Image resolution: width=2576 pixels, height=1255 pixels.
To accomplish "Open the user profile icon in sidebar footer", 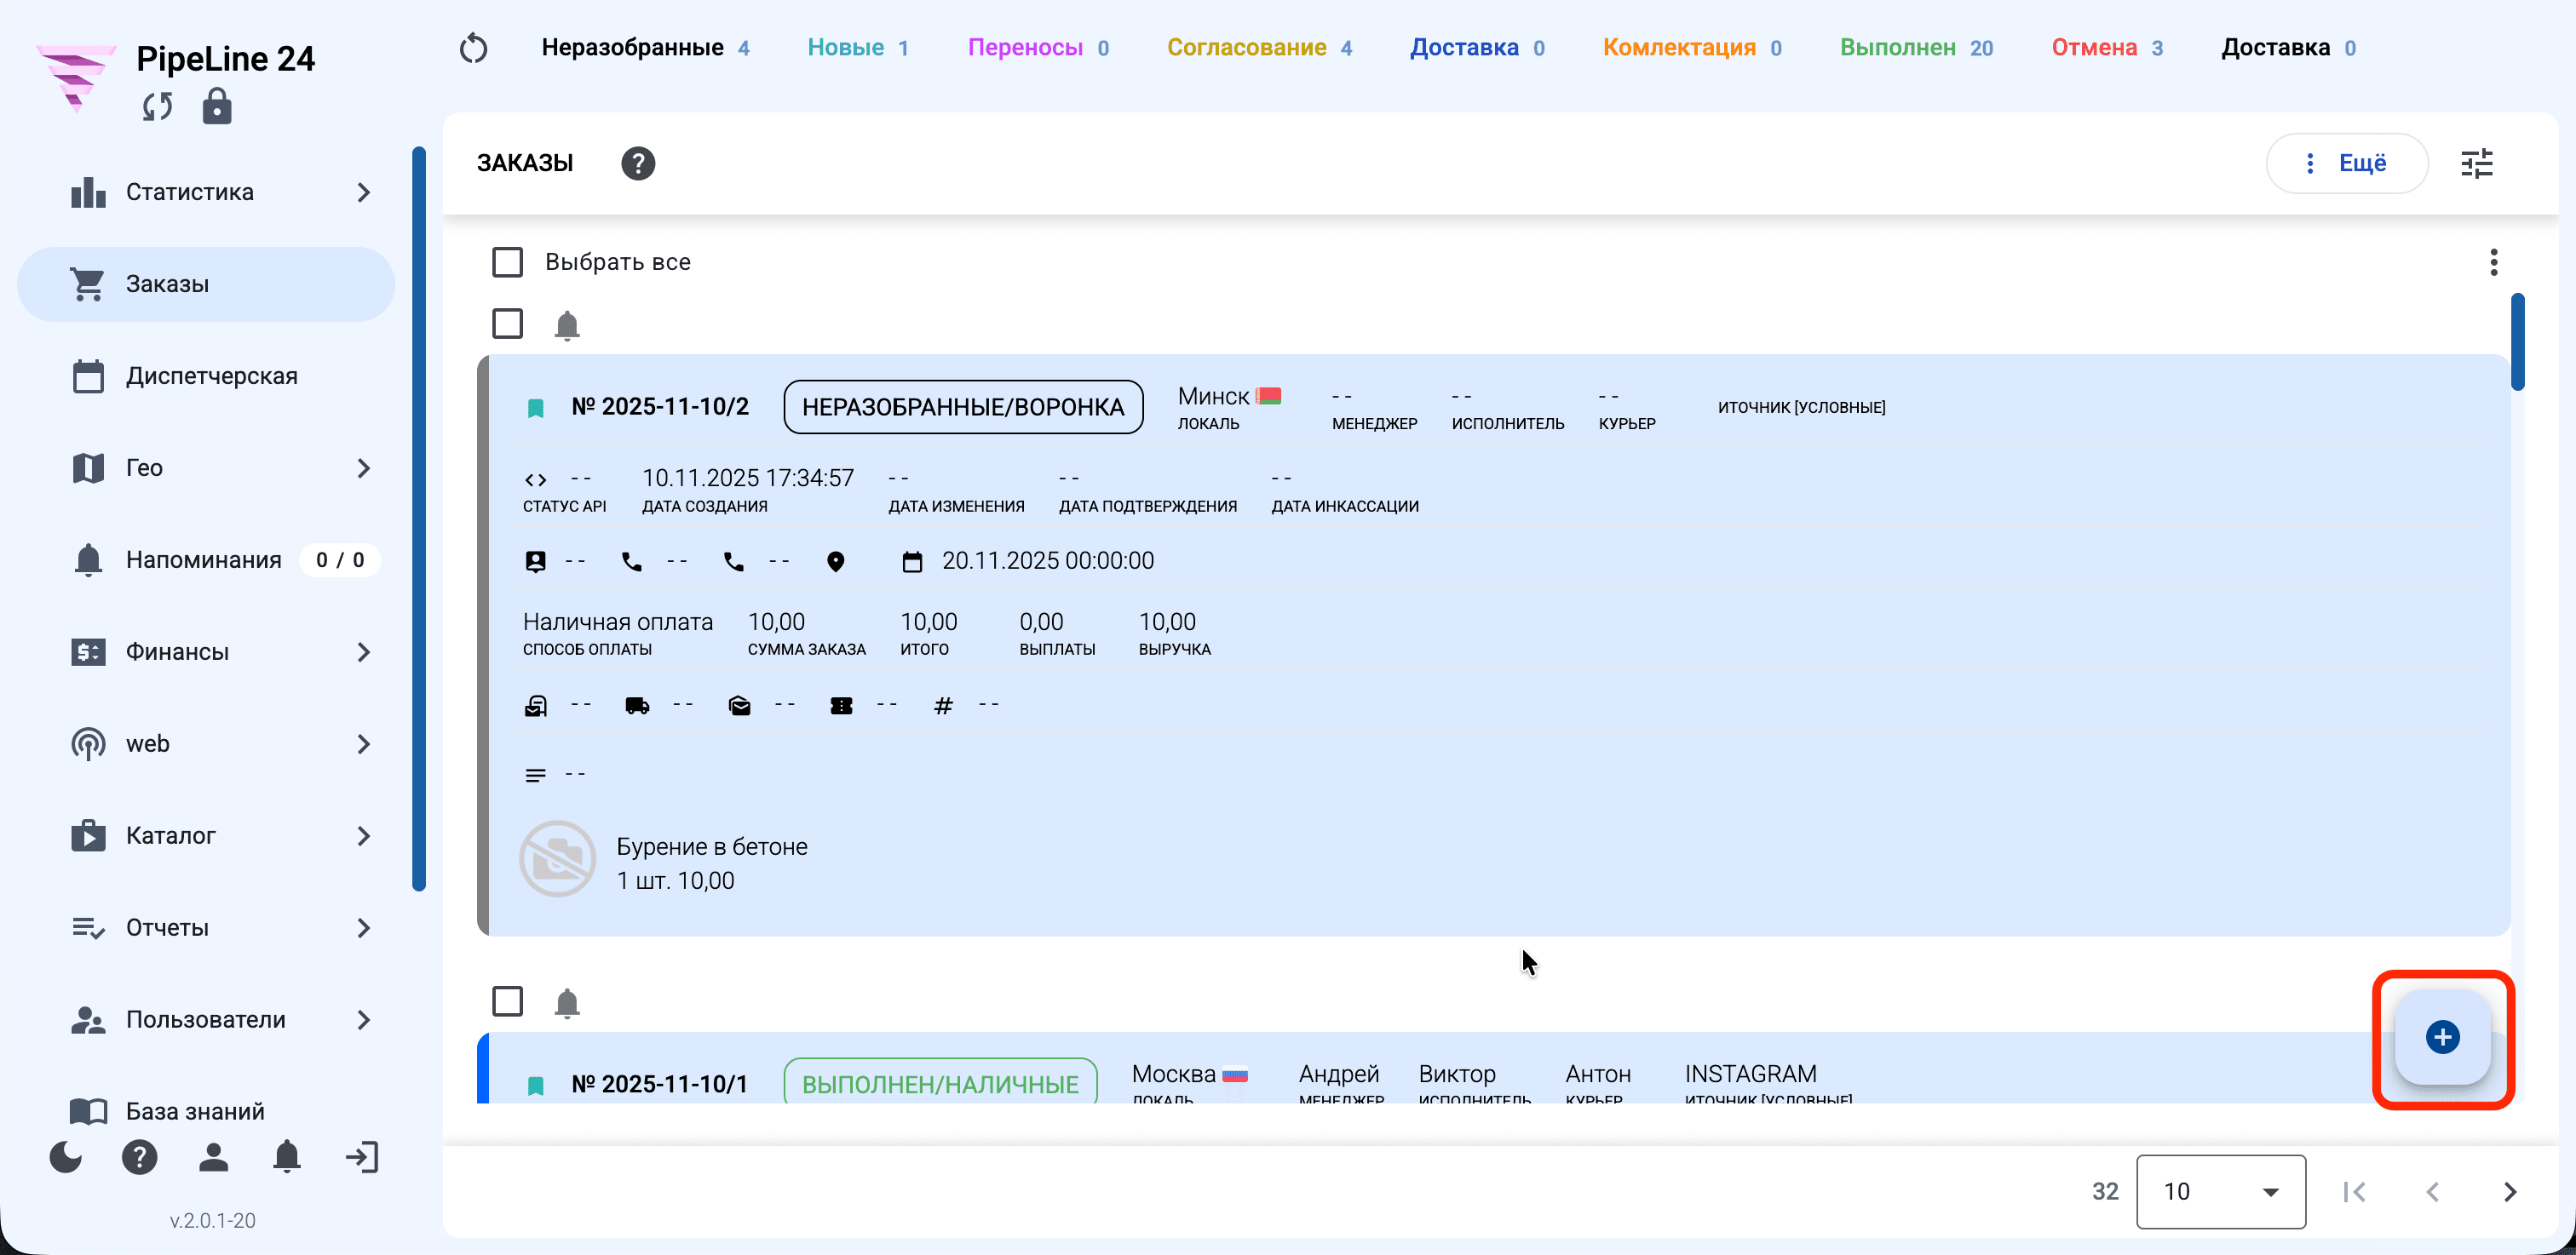I will (x=213, y=1157).
